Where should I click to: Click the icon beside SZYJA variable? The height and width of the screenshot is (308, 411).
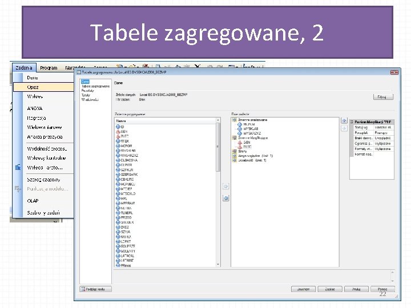[118, 232]
